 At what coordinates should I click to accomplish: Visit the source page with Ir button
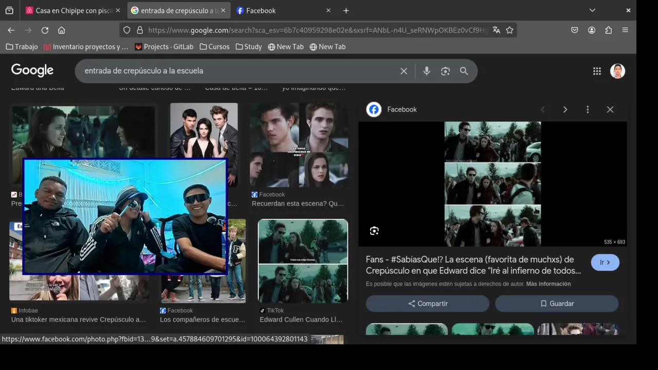605,263
